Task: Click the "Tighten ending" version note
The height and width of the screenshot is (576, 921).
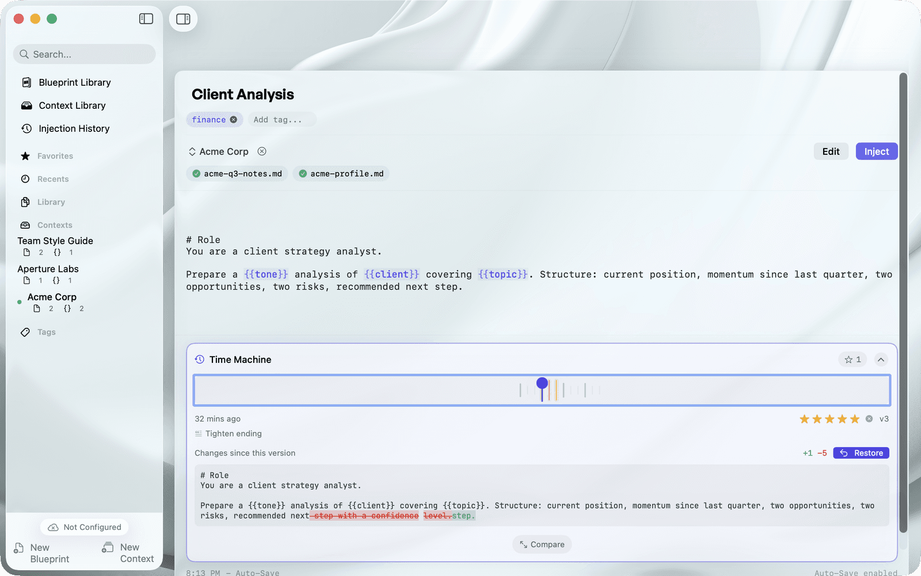Action: pyautogui.click(x=234, y=434)
